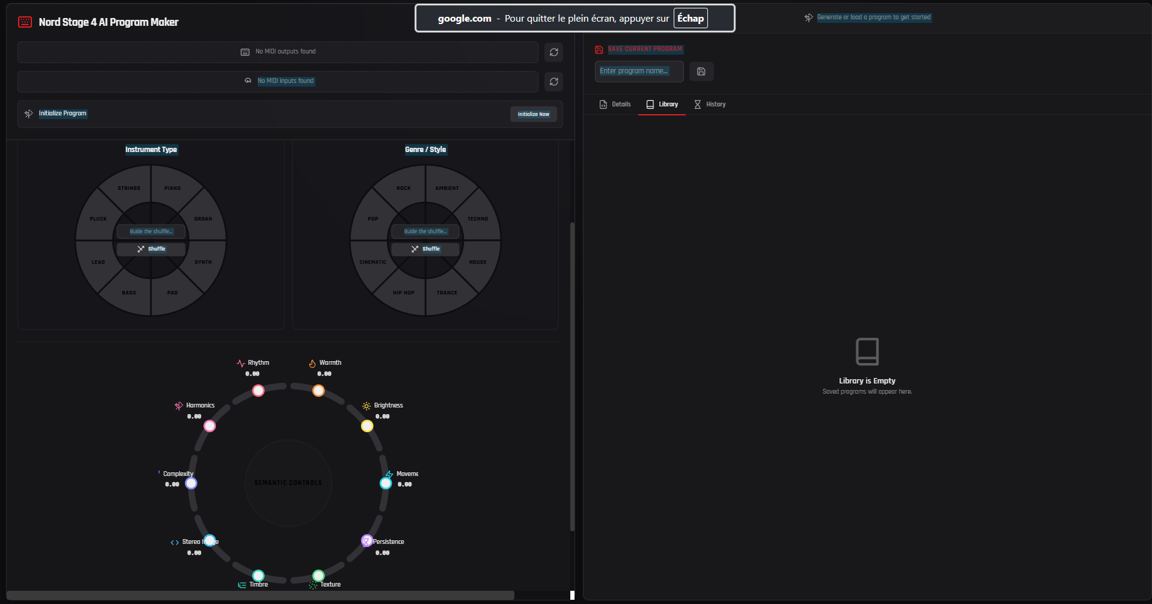Screen dimensions: 1152x604
Task: Click the Brightness sun icon
Action: (x=367, y=406)
